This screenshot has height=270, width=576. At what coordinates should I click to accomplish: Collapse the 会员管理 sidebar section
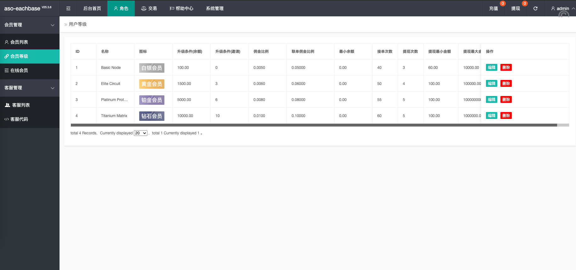click(30, 25)
